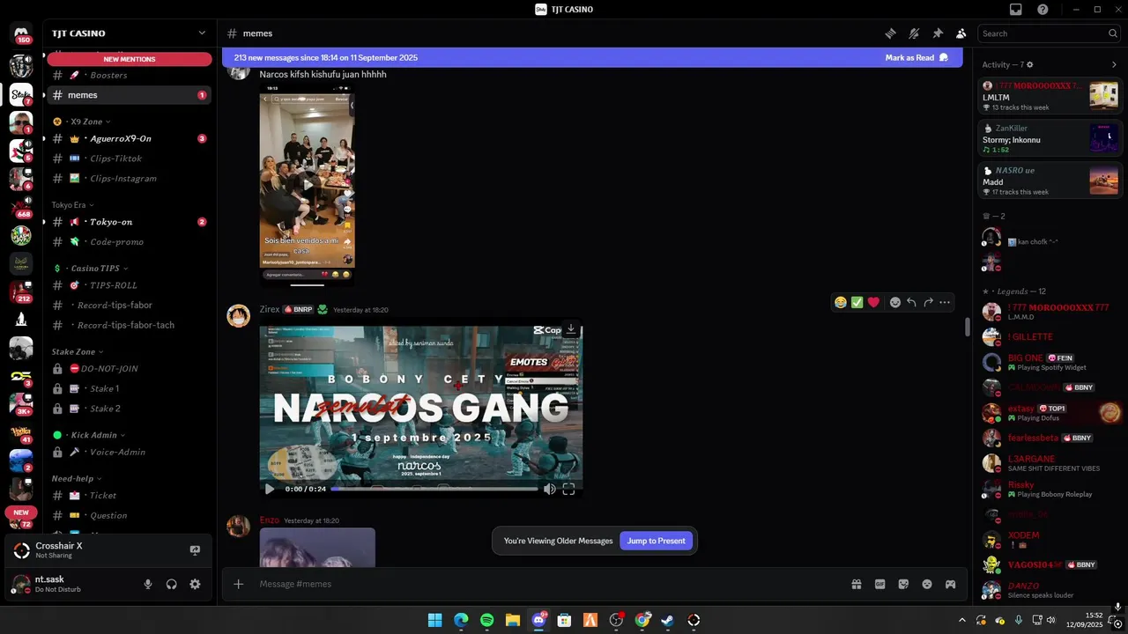Forward the Zirex message
This screenshot has height=634, width=1128.
(928, 302)
